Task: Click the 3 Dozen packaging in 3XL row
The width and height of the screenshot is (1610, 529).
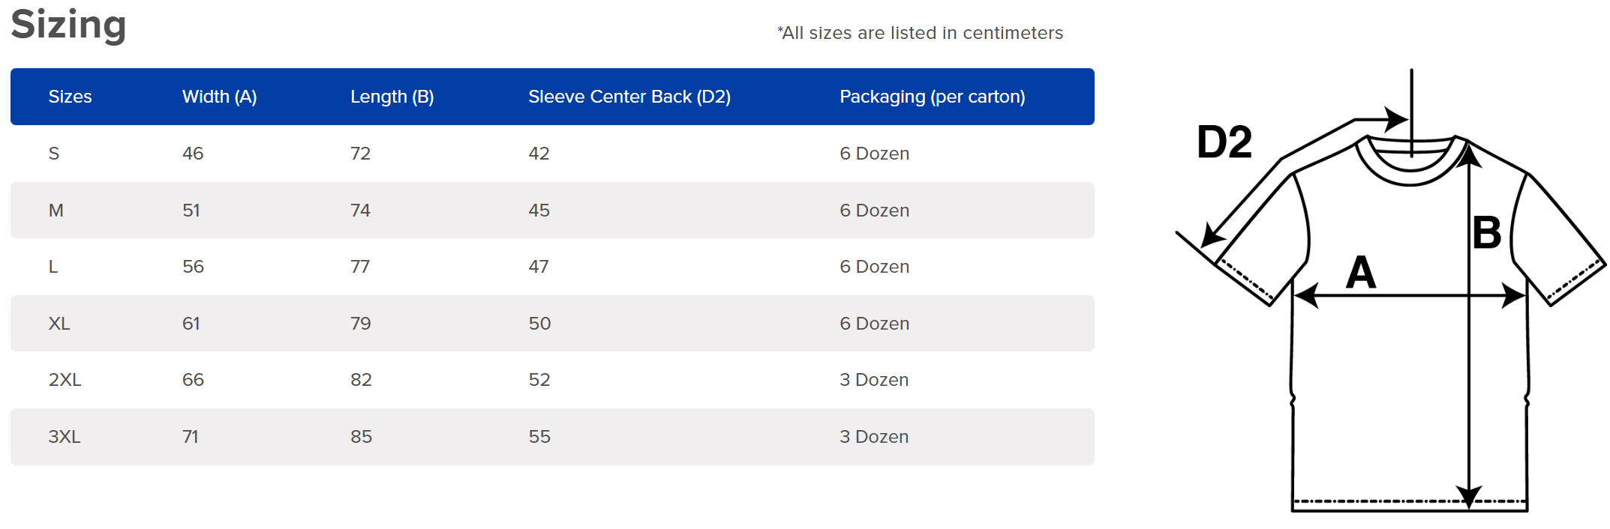Action: 874,437
